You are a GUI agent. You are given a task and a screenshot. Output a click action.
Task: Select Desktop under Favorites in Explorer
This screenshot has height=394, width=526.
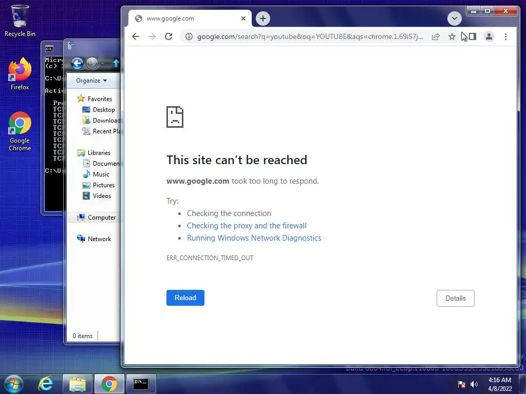pos(99,110)
